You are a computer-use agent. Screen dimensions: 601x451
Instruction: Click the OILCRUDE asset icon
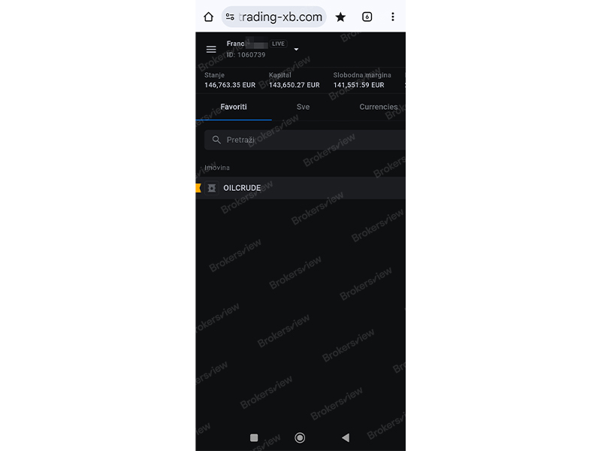[212, 188]
